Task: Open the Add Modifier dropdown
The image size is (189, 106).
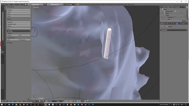Action: tap(174, 30)
